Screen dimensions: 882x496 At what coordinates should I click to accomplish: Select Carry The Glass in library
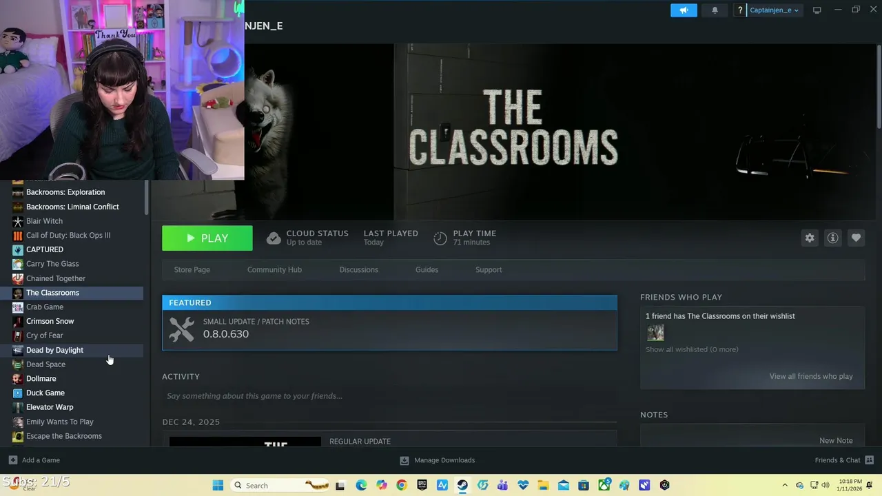[72, 264]
